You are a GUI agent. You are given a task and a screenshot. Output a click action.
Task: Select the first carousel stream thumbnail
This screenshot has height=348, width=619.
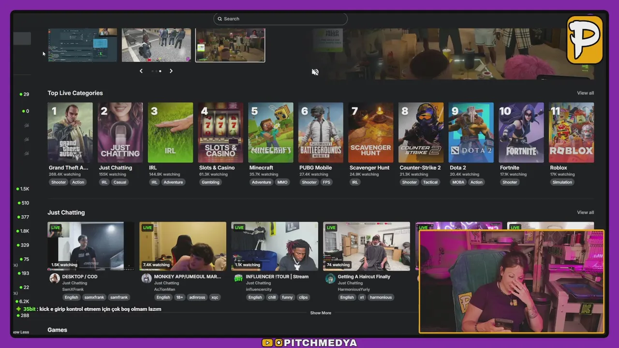(83, 45)
